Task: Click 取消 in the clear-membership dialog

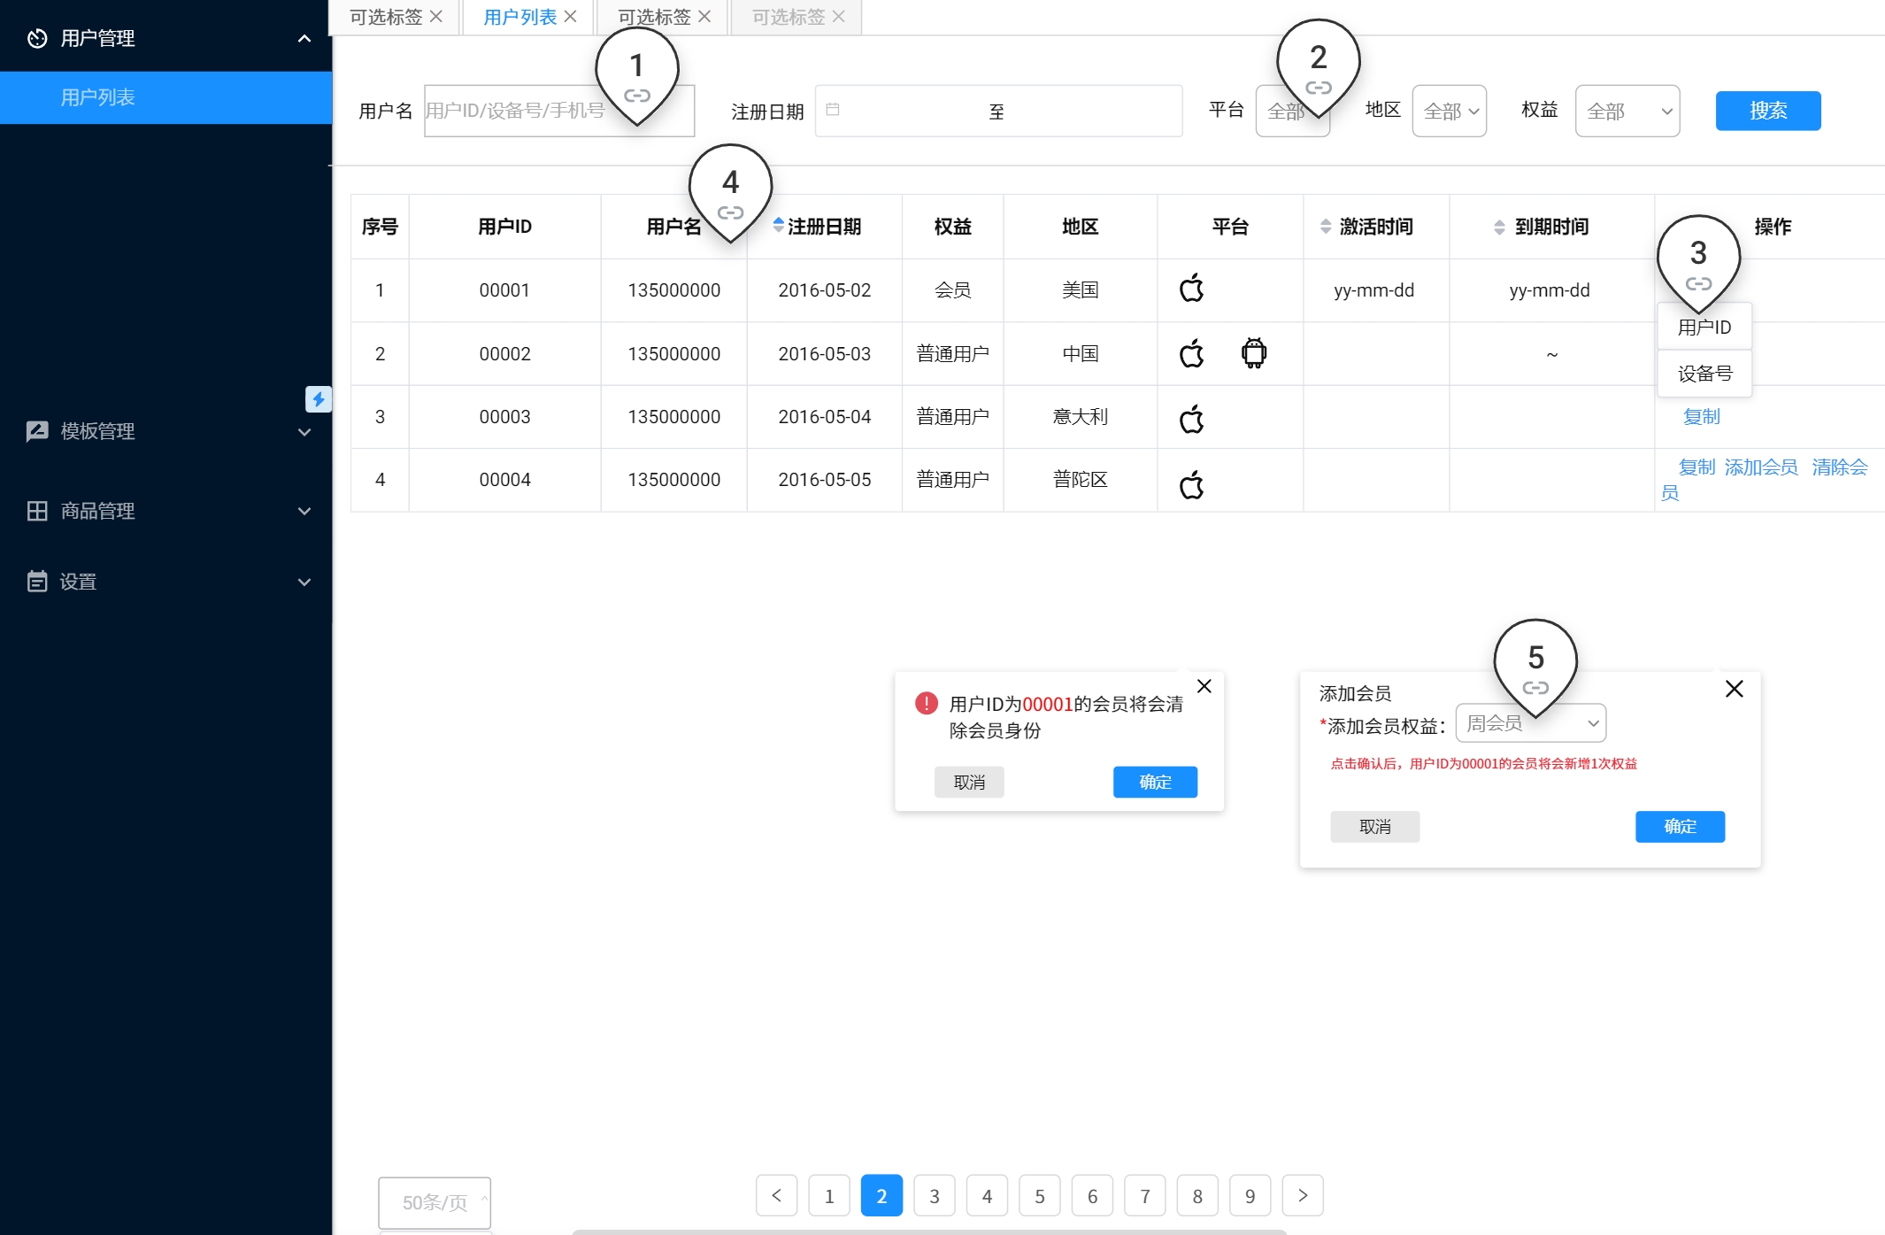Action: (x=969, y=782)
